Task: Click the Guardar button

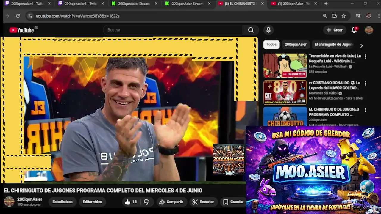Action: pyautogui.click(x=234, y=202)
